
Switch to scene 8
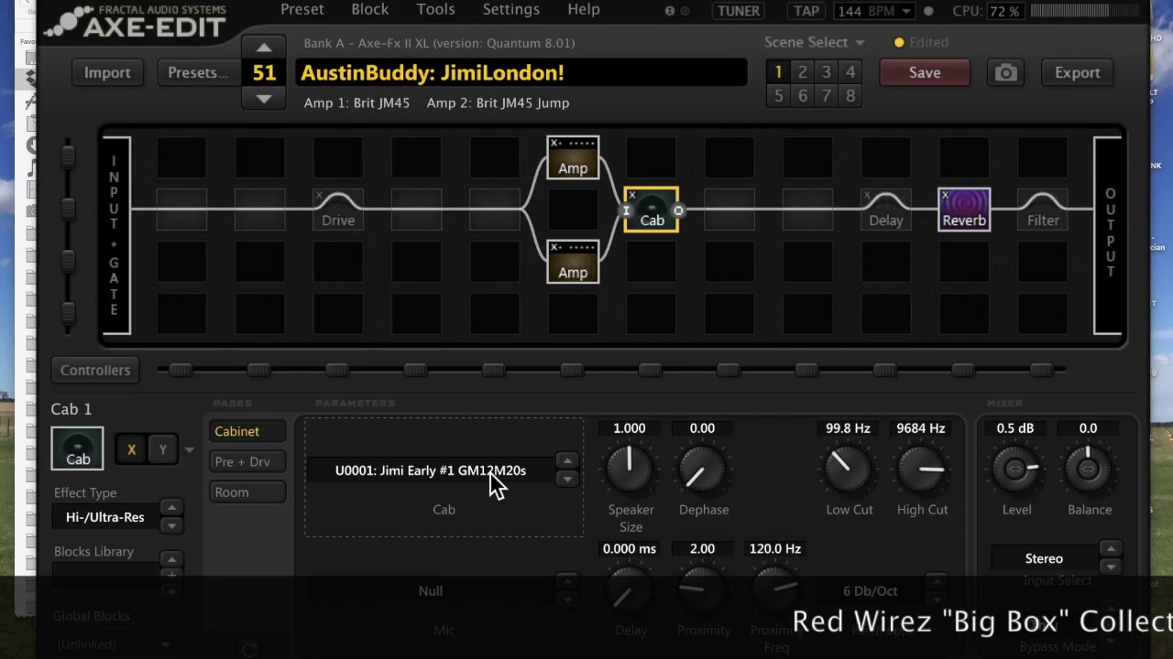pos(850,95)
